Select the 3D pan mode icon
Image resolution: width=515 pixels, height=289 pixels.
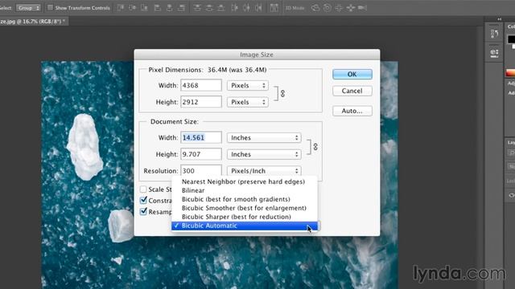339,7
